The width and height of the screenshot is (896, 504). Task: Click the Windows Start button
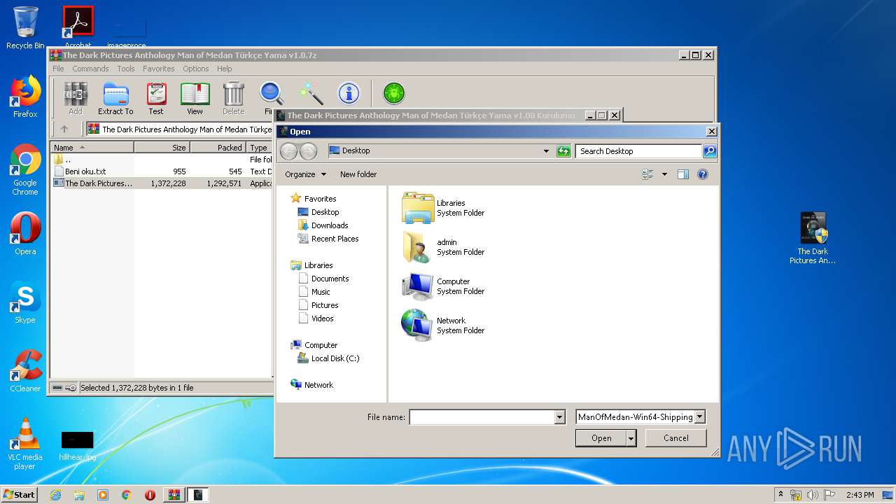point(20,494)
